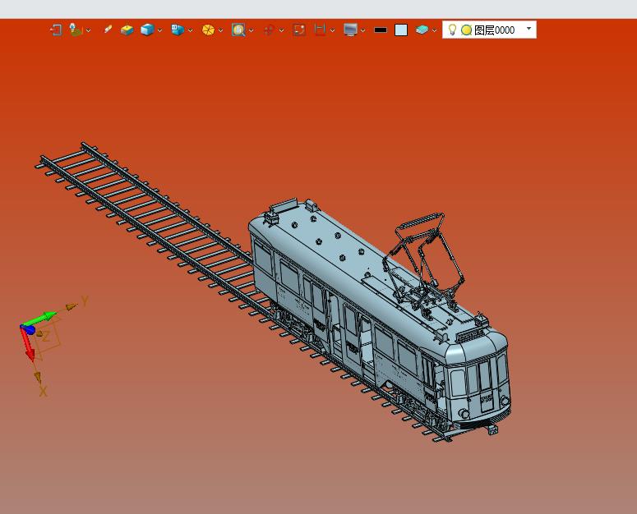Expand the red crosshair dropdown arrow
This screenshot has height=514, width=637.
[x=282, y=30]
